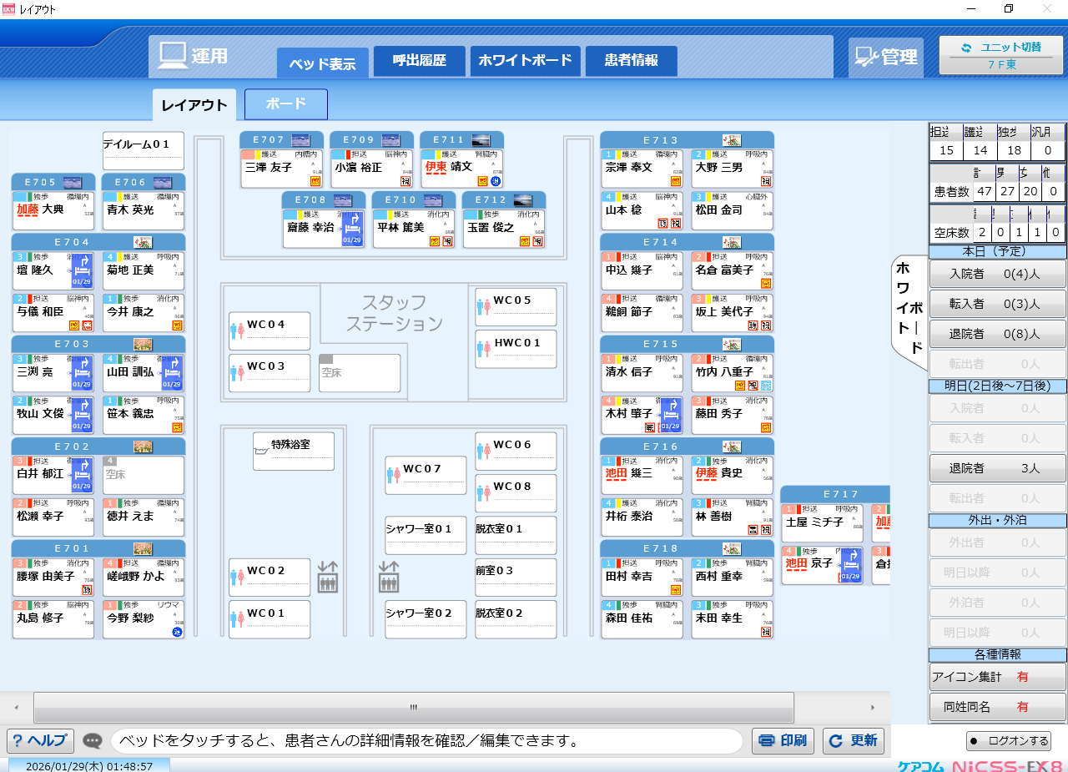Click yellow icon on 名倉 富美子 card

tap(766, 283)
